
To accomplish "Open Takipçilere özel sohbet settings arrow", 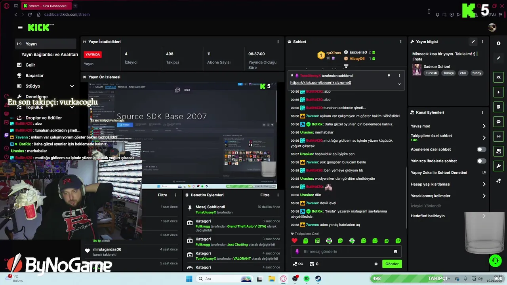I will point(484,138).
